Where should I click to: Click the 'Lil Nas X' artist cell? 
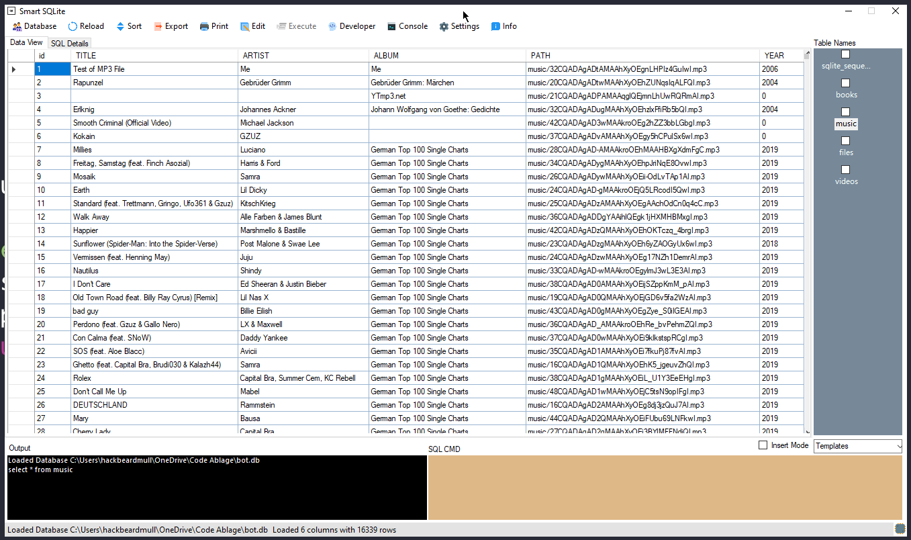pyautogui.click(x=303, y=298)
